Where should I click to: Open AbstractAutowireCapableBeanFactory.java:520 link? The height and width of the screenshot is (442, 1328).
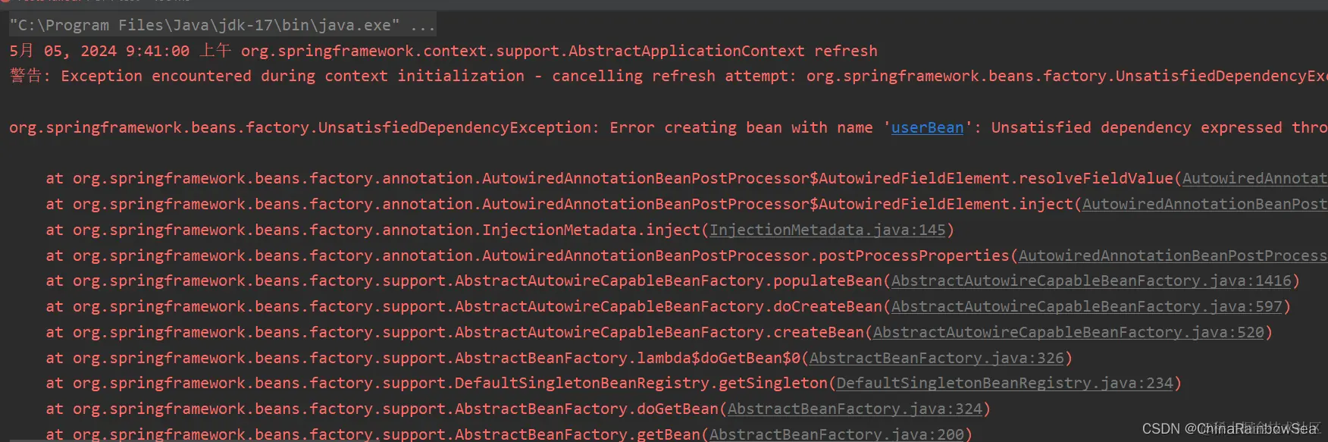1068,332
